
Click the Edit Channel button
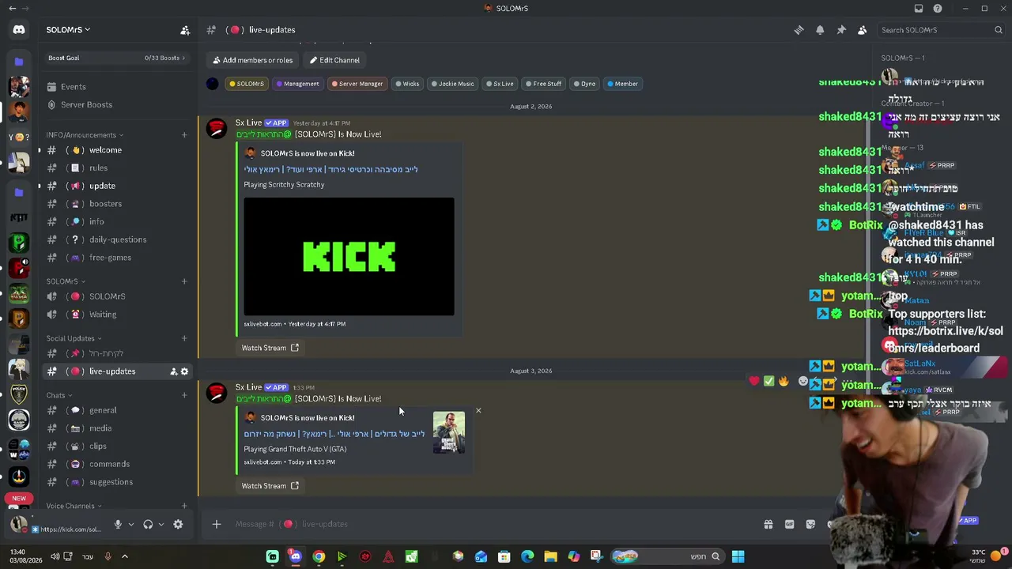334,60
